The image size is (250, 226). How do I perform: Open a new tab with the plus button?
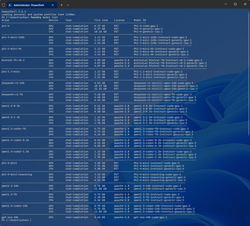tap(62, 5)
